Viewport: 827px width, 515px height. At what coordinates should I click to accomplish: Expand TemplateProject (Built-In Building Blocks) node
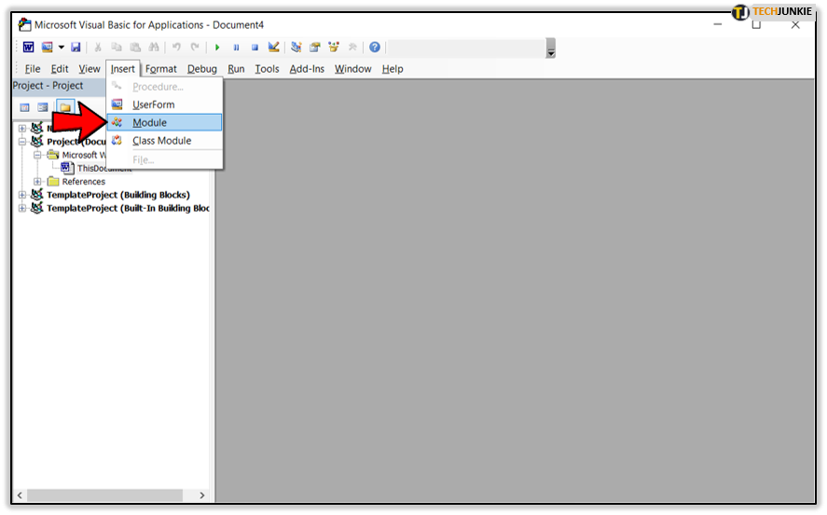[x=22, y=208]
